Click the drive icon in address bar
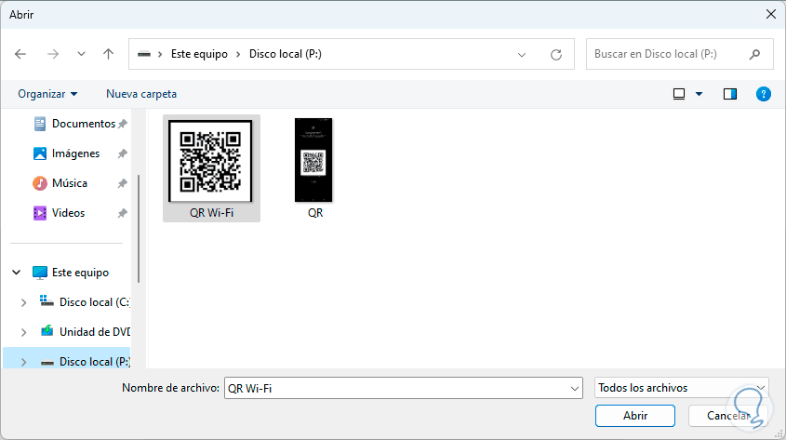The width and height of the screenshot is (786, 440). pyautogui.click(x=144, y=54)
